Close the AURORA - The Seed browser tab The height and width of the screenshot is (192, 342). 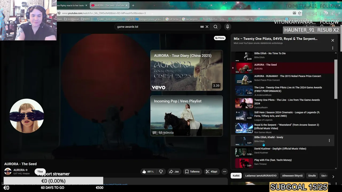[127, 5]
